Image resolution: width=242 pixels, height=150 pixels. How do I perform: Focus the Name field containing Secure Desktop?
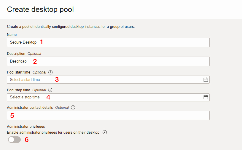[x=108, y=42]
